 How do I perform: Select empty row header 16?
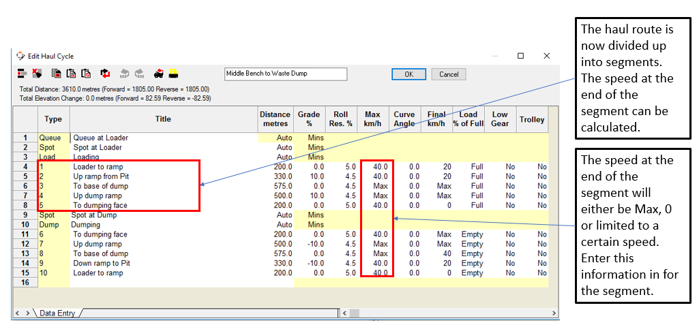point(25,283)
